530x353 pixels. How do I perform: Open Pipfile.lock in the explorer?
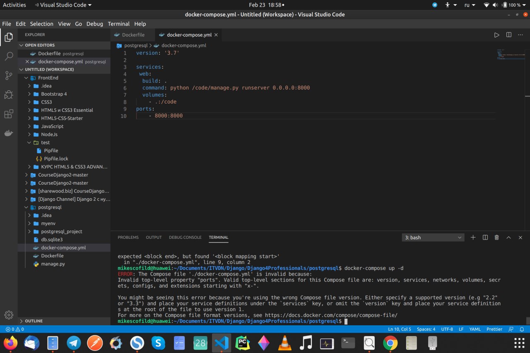click(64, 158)
